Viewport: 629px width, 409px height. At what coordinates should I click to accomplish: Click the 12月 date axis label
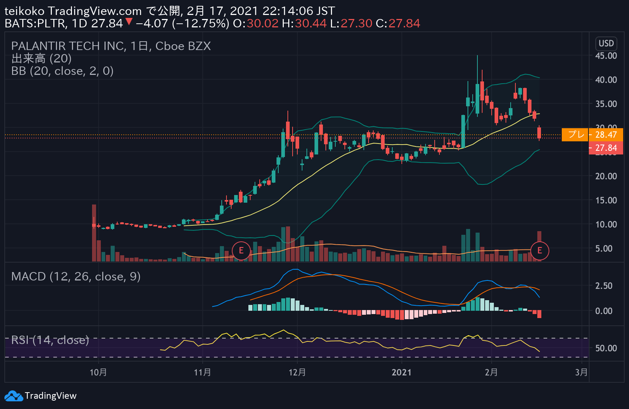pos(297,372)
